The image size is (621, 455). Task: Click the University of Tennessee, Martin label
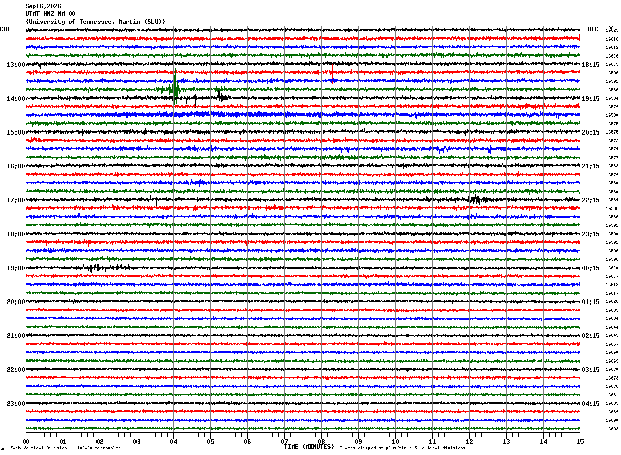click(95, 22)
